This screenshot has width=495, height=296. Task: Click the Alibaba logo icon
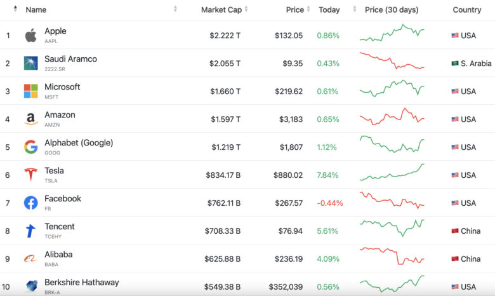(30, 259)
